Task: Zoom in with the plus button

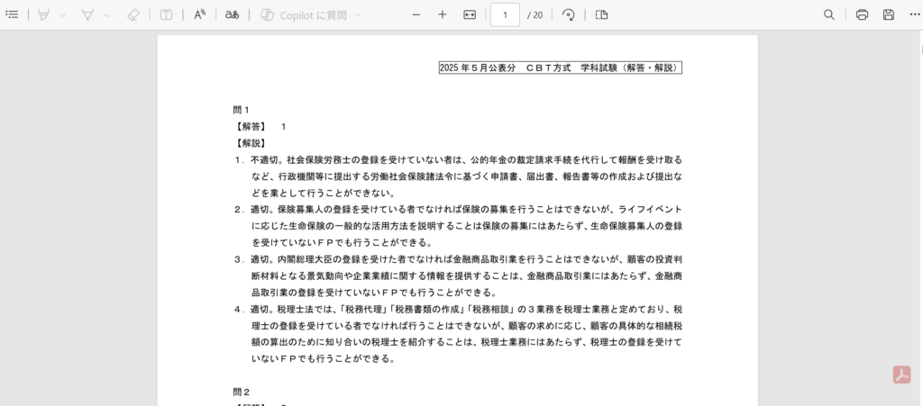Action: [442, 14]
